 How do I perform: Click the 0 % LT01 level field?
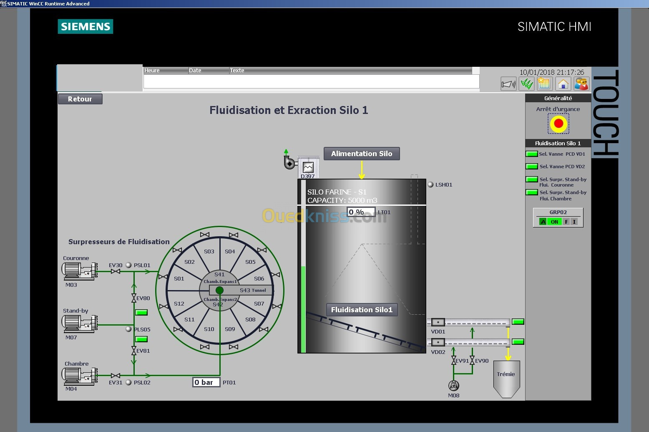(361, 212)
